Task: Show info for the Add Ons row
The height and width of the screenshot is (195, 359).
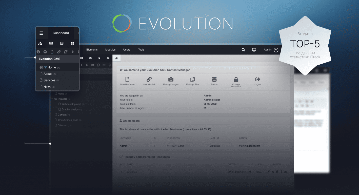Action: 282,172
